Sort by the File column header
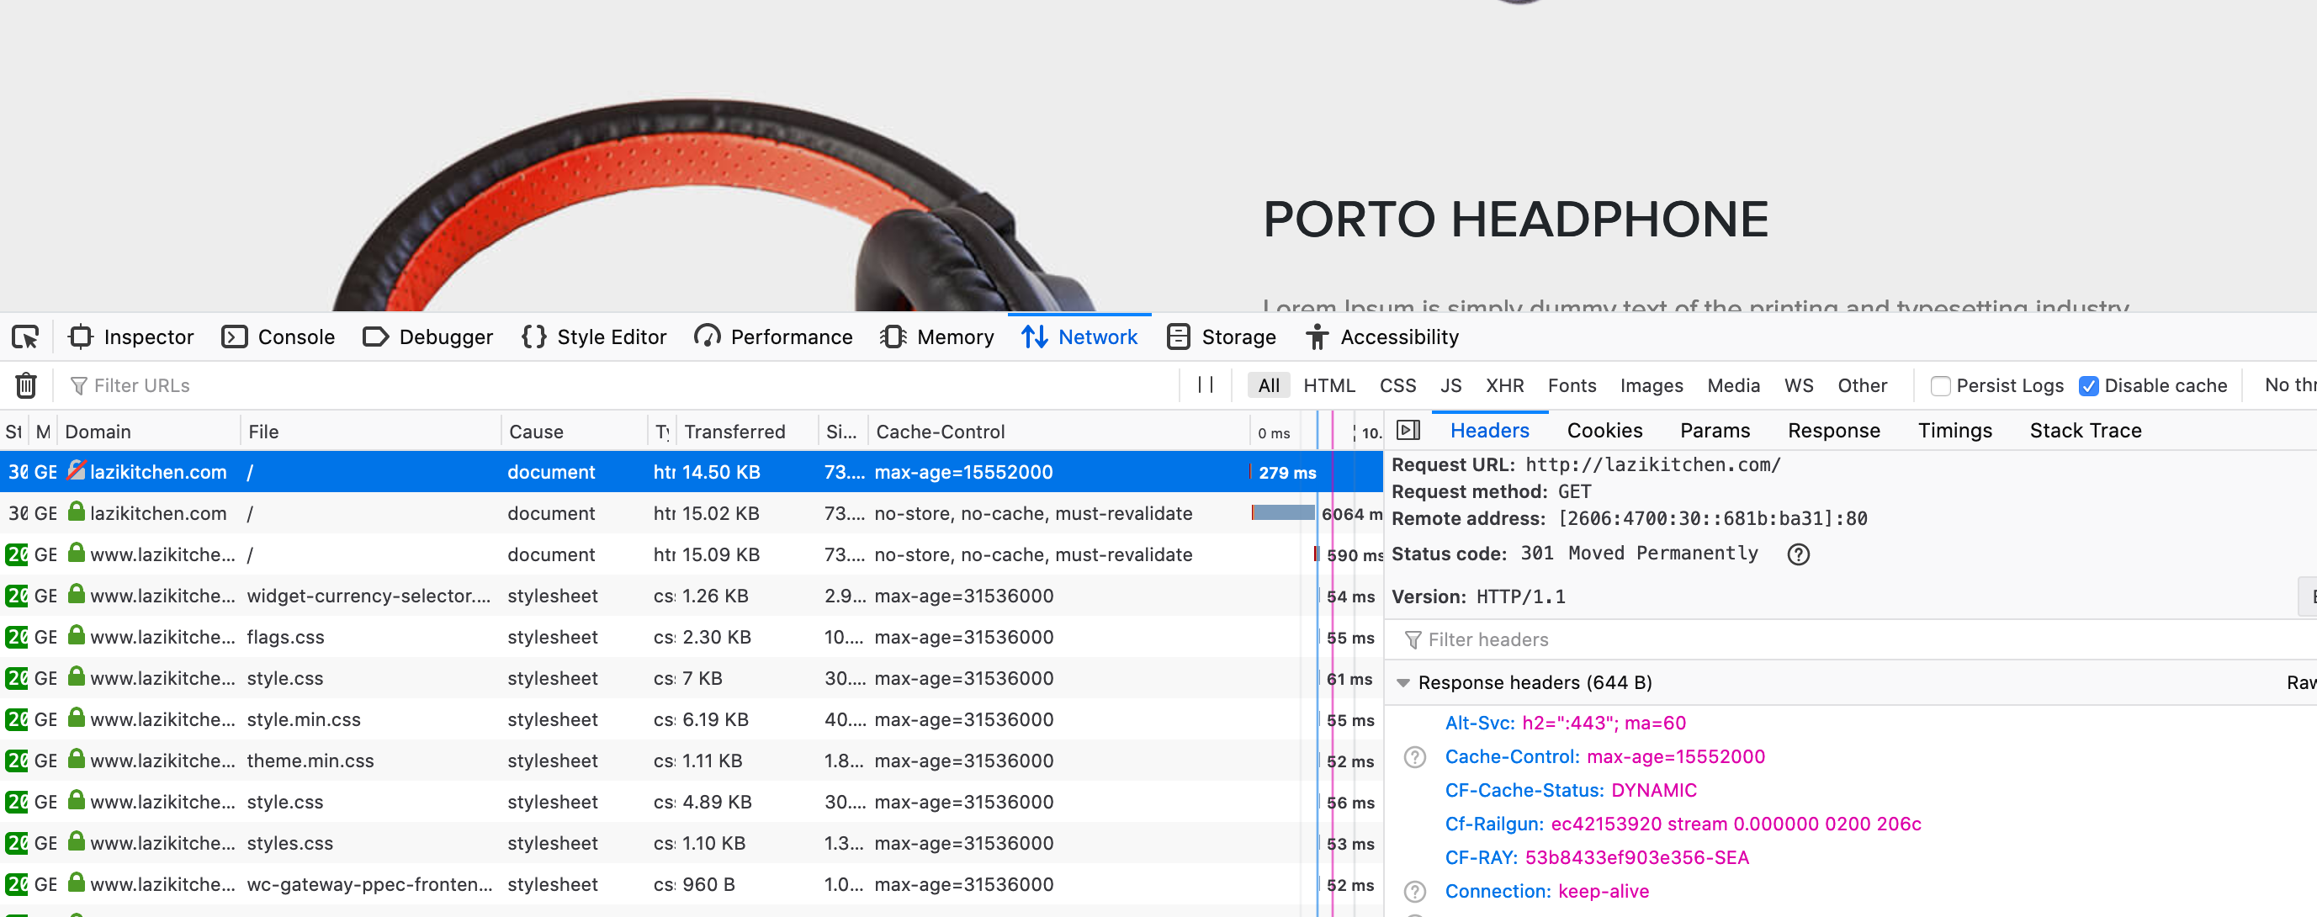Screen dimensions: 2317x917 369,432
